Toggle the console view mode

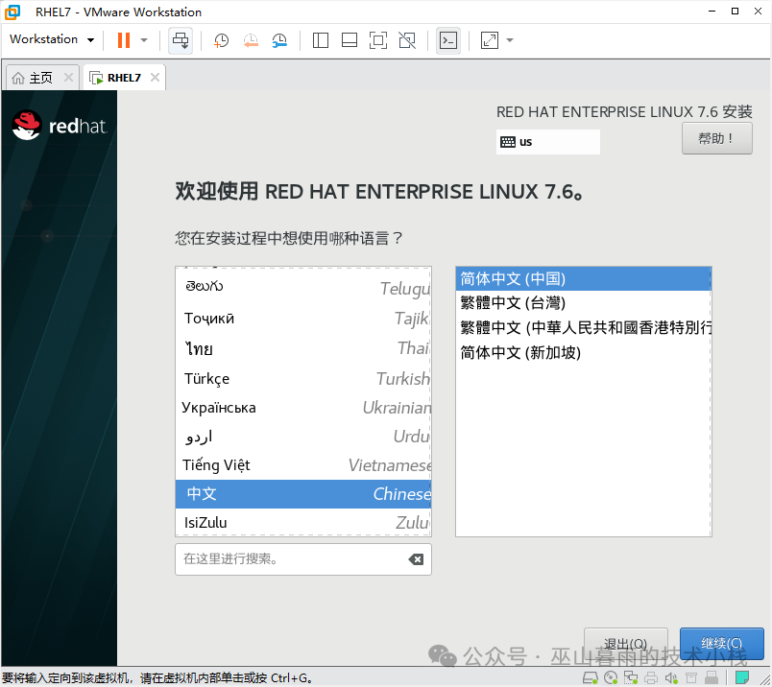[x=447, y=40]
